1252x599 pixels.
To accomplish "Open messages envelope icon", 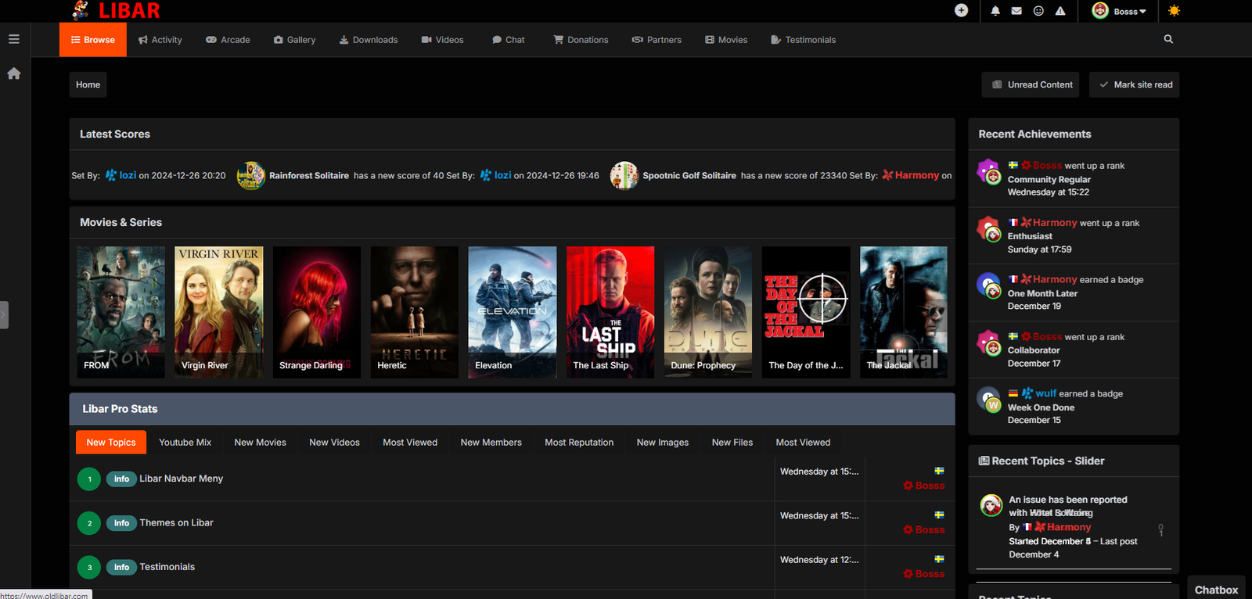I will (1016, 11).
